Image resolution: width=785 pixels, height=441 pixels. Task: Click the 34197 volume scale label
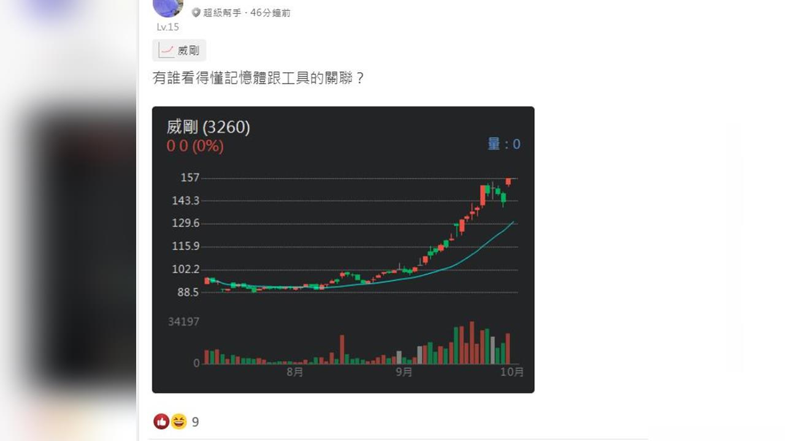[x=184, y=322]
